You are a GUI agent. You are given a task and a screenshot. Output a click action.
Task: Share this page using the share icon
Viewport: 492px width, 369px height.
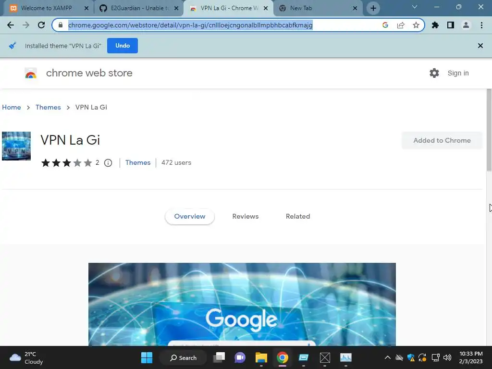(401, 25)
